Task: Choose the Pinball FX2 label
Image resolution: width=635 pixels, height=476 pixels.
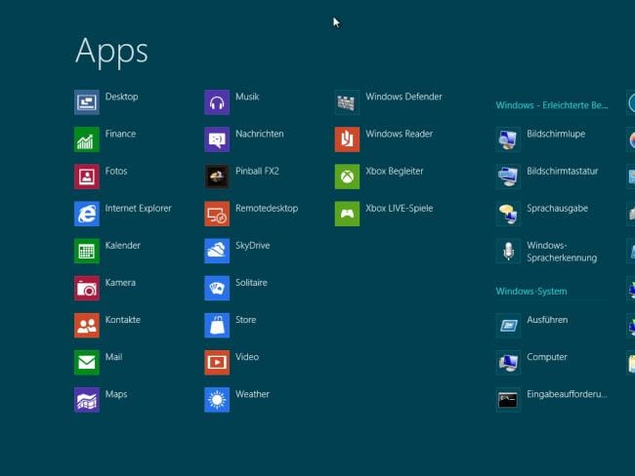Action: point(257,171)
